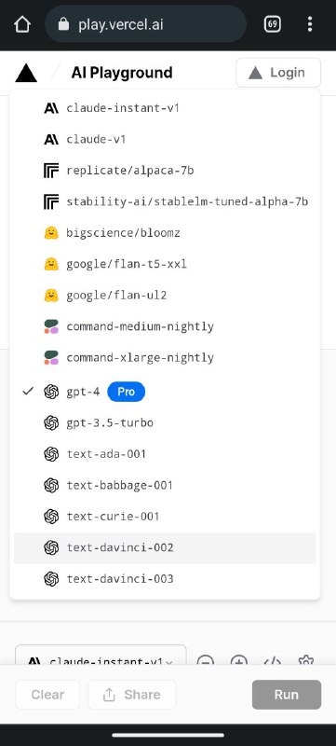Click the Anthropic icon beside claude-v1
Screen dimensions: 336x746
tap(51, 139)
